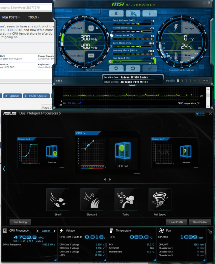Select the Chassis fan 4 card
Viewport: 215px width, 264px height.
(40, 153)
